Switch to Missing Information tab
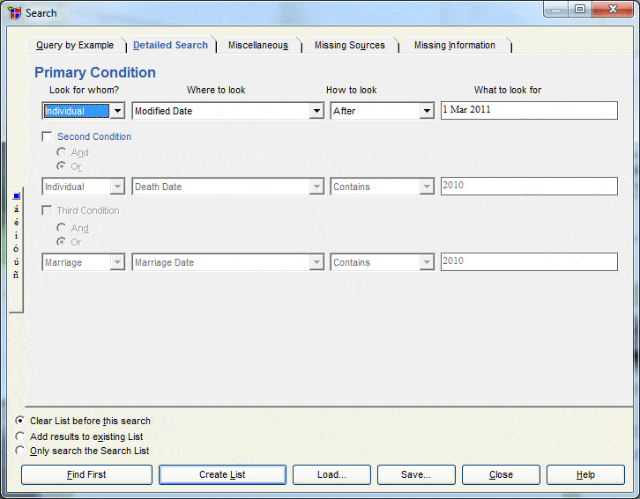This screenshot has width=640, height=499. pos(455,45)
